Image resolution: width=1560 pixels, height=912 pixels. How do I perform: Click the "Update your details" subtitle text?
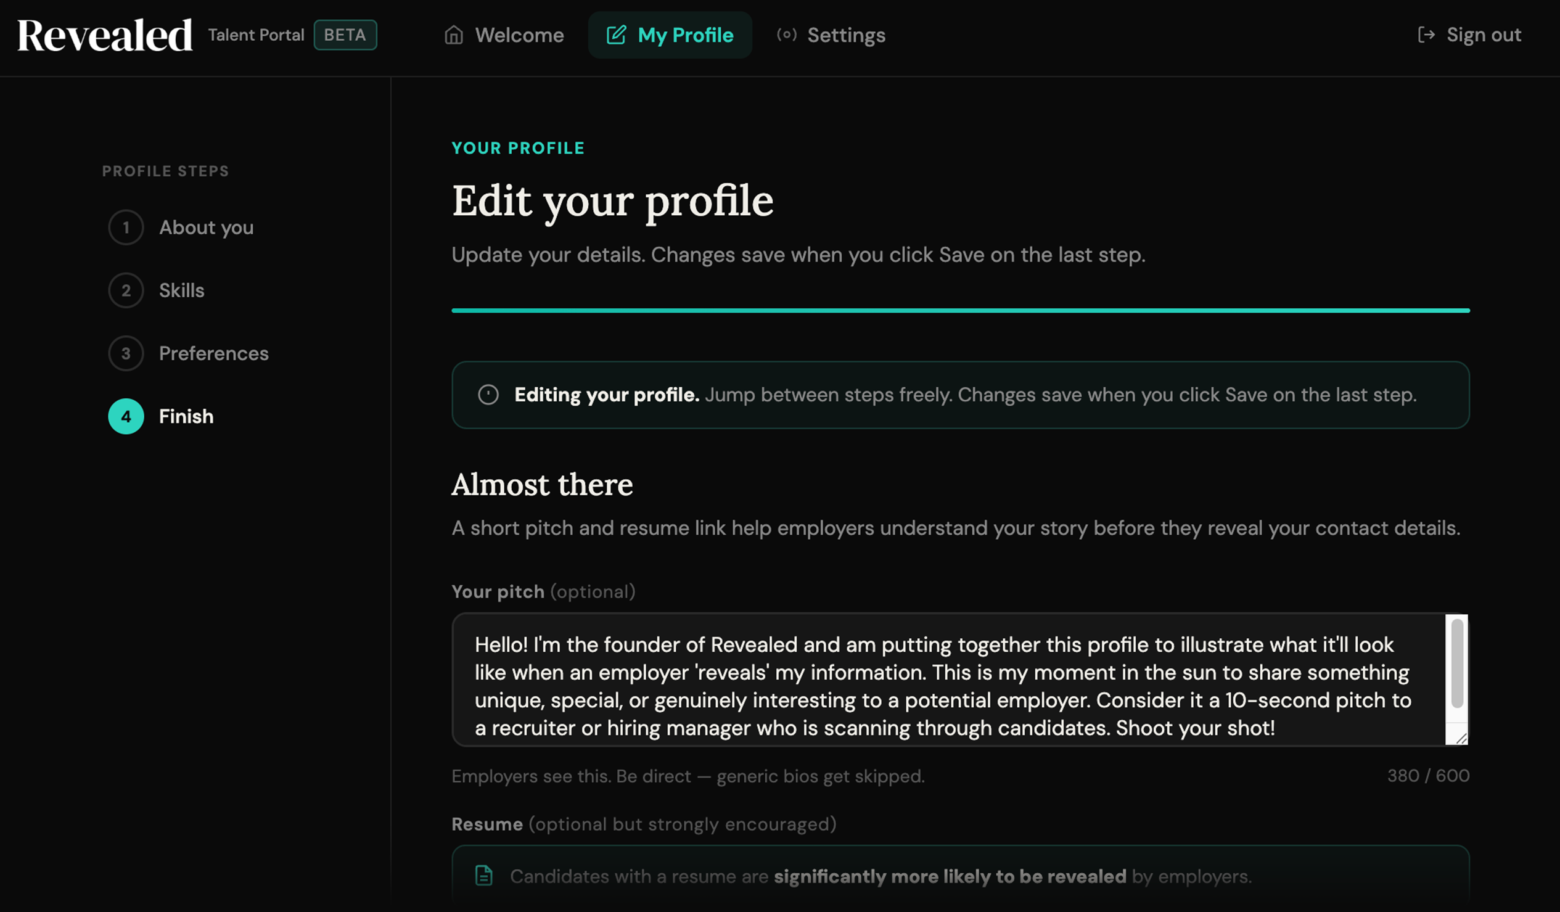pos(798,255)
